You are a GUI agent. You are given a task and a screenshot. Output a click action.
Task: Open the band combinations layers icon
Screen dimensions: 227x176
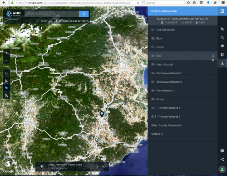tap(222, 46)
